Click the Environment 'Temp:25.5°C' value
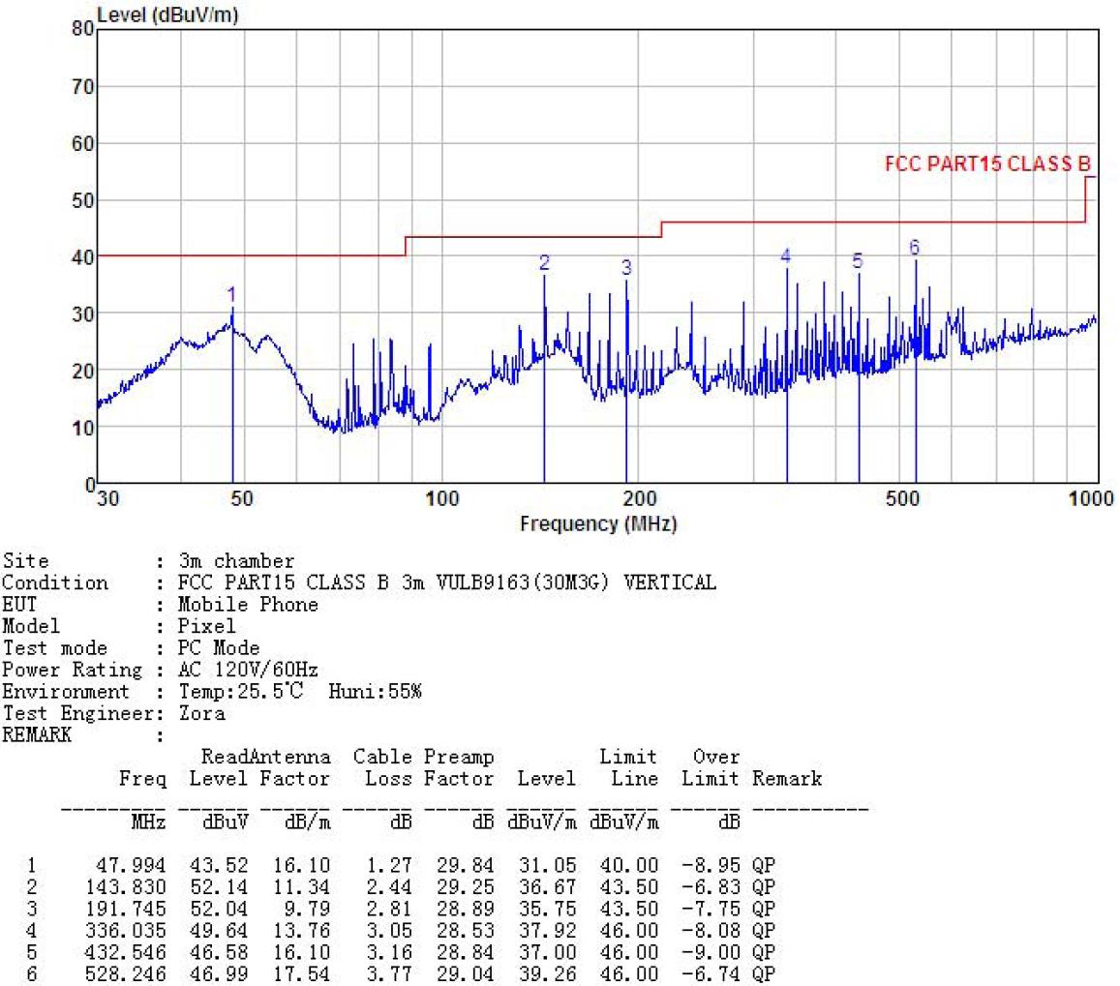The image size is (1120, 986). pyautogui.click(x=241, y=691)
